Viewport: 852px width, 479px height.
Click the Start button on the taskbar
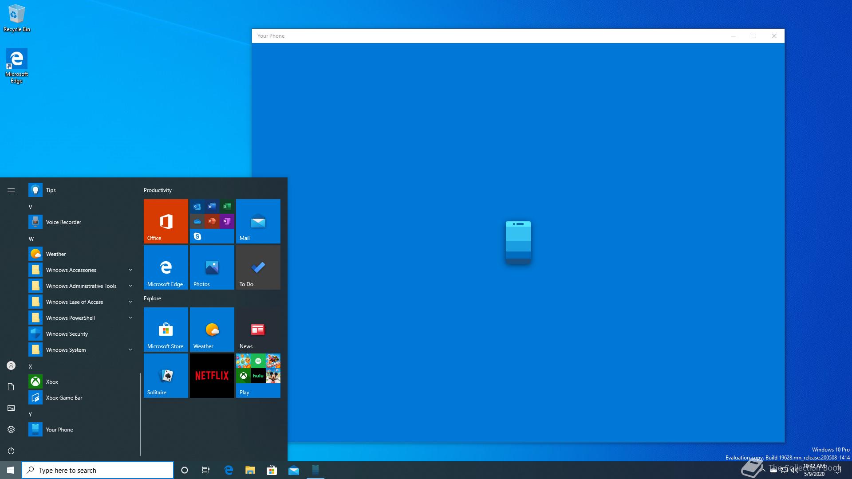[11, 470]
